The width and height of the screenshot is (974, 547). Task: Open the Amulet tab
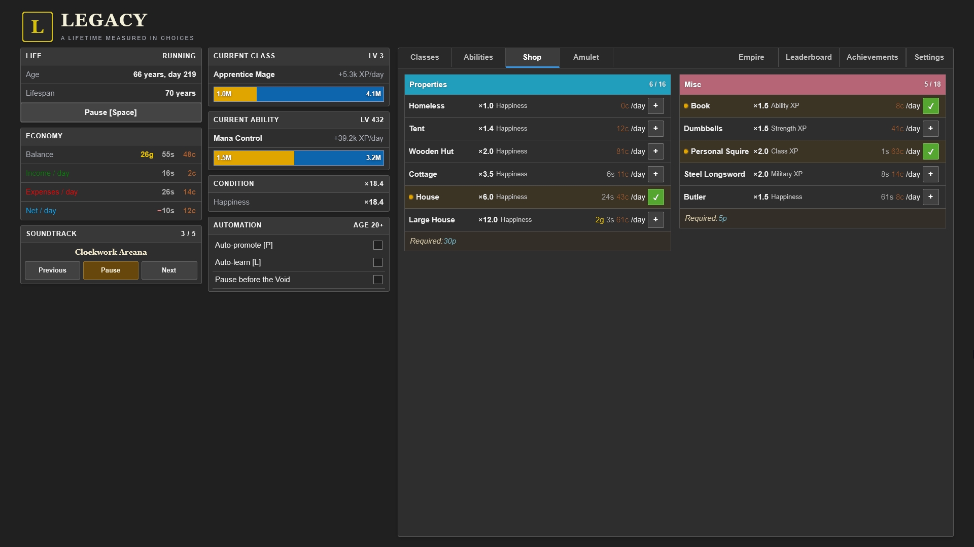586,57
